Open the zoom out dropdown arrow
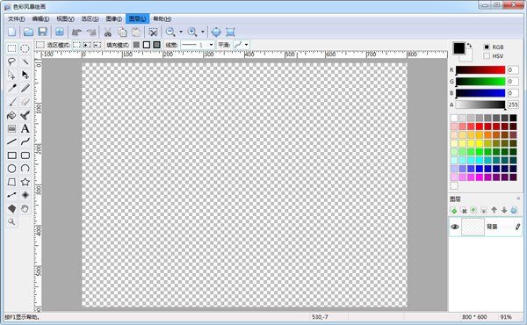The image size is (527, 325). 181,32
